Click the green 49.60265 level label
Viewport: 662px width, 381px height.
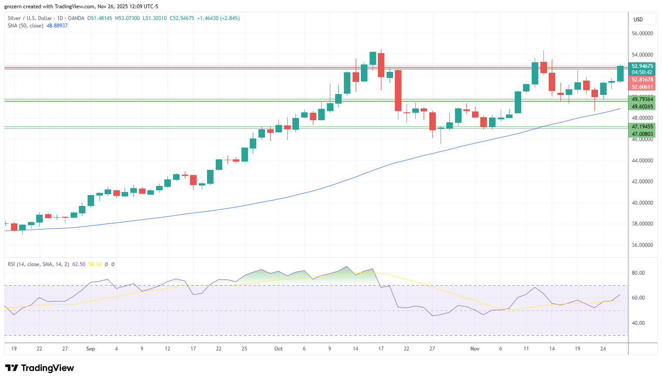(x=642, y=107)
